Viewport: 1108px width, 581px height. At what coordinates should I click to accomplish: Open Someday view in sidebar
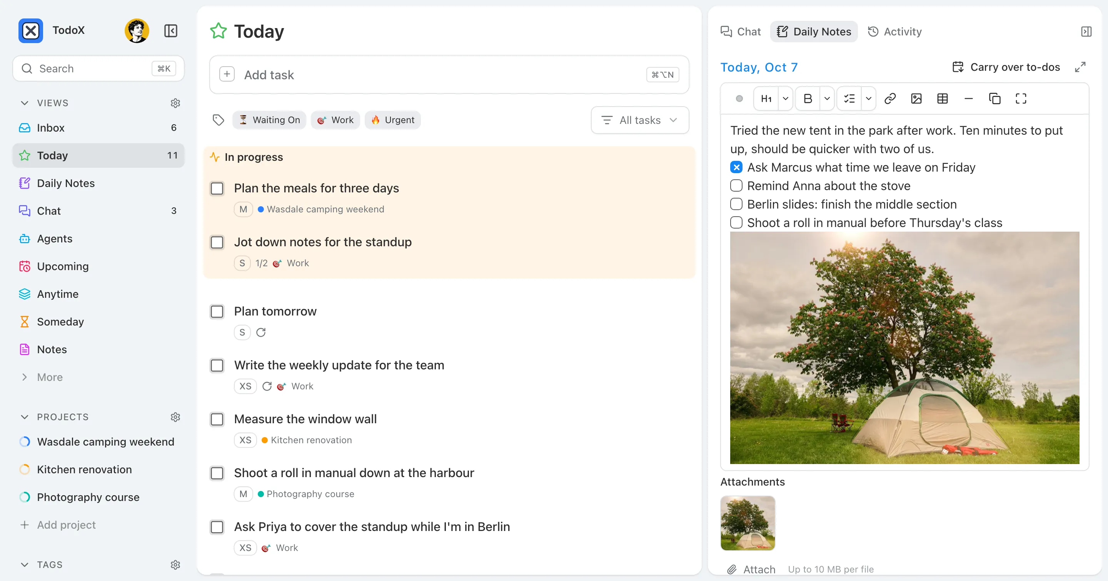pyautogui.click(x=98, y=322)
